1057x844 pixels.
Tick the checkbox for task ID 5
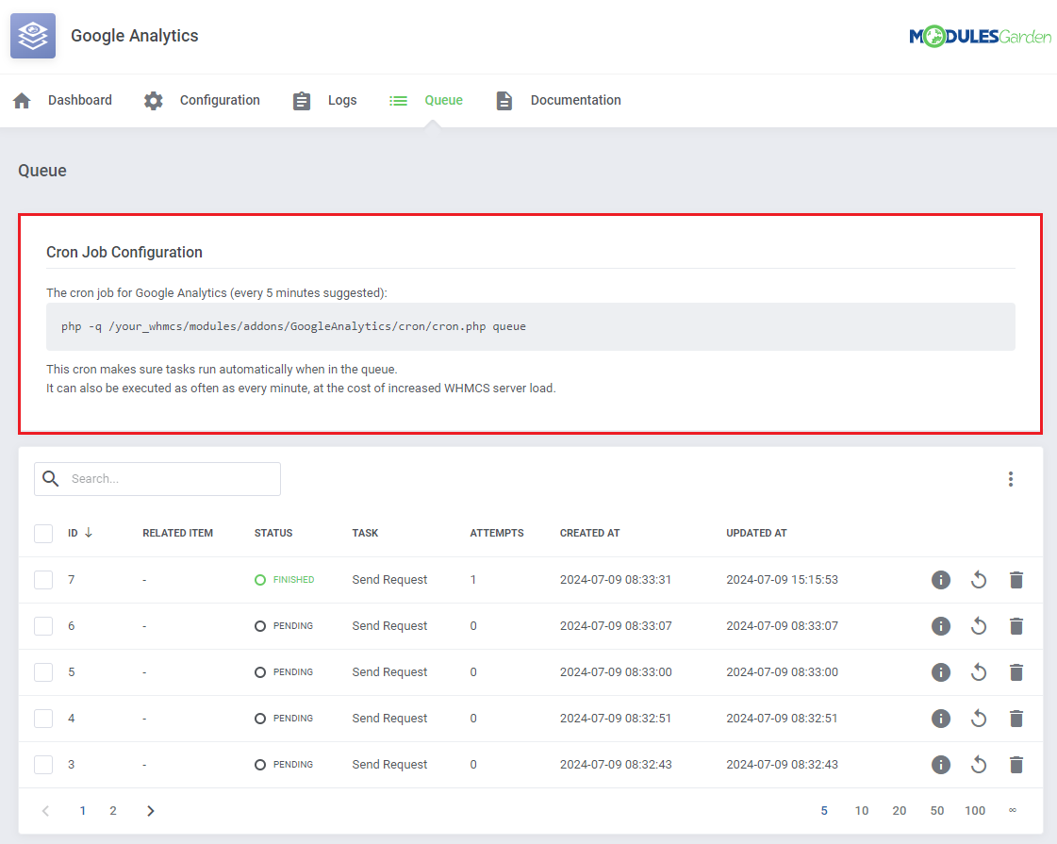click(x=43, y=672)
